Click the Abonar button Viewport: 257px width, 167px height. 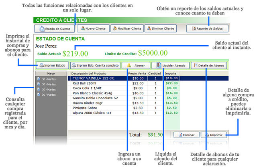coord(136,66)
